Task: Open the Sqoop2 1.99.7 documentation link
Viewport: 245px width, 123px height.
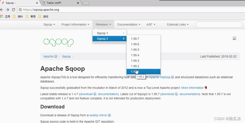Action: [189, 94]
